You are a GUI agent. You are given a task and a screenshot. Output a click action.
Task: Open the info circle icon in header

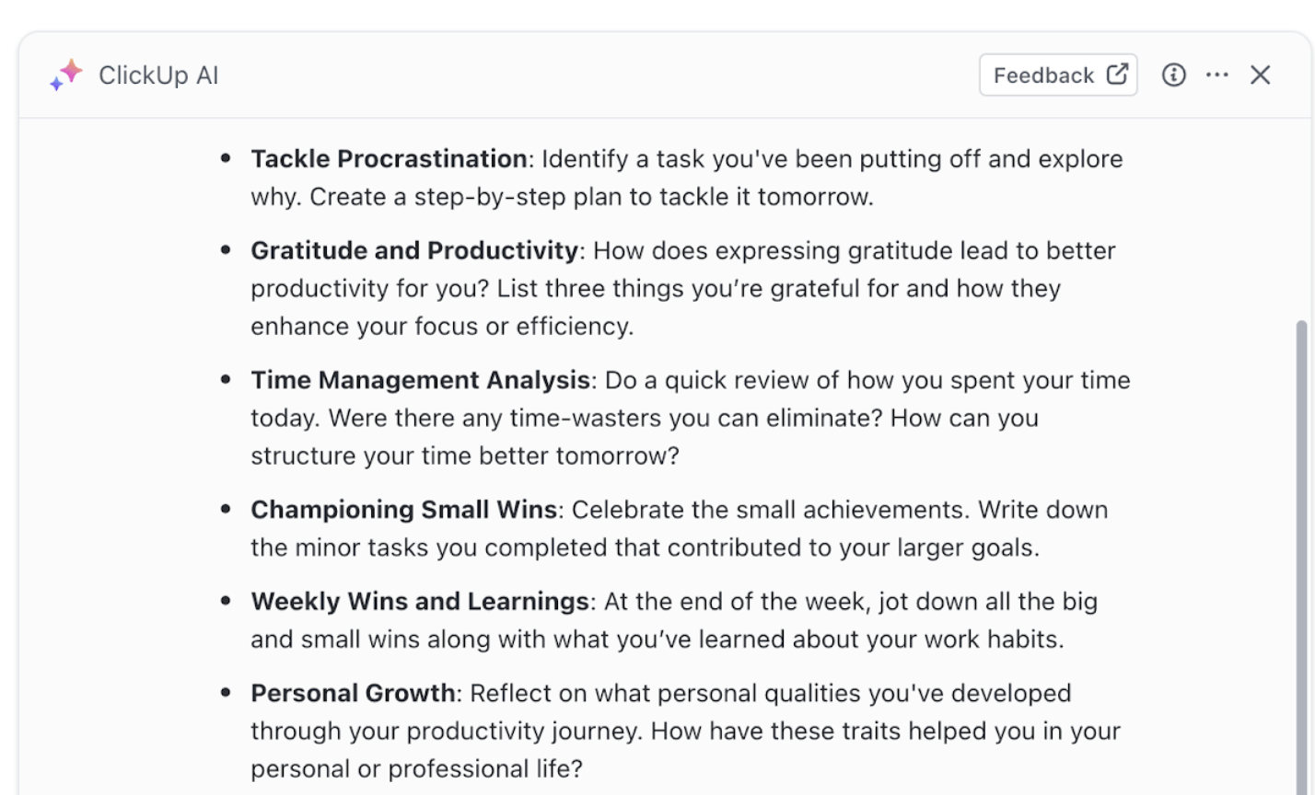coord(1173,75)
